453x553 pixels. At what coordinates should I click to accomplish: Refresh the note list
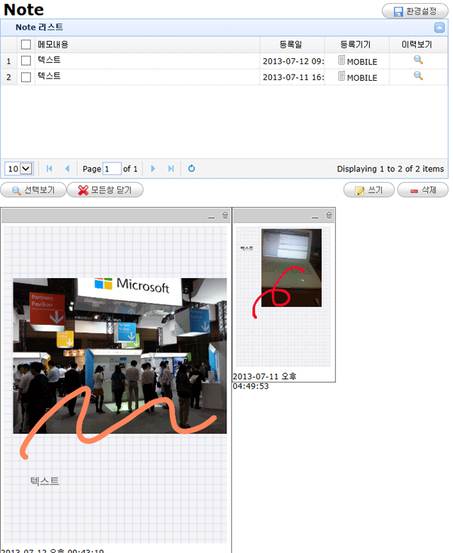point(192,168)
